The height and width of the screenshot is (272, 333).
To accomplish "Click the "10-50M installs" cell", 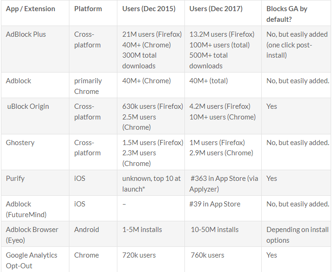I will (x=215, y=230).
